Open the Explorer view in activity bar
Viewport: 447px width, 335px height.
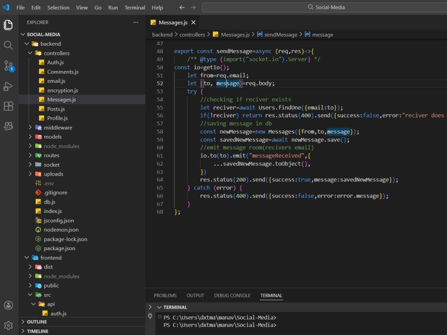pyautogui.click(x=8, y=25)
